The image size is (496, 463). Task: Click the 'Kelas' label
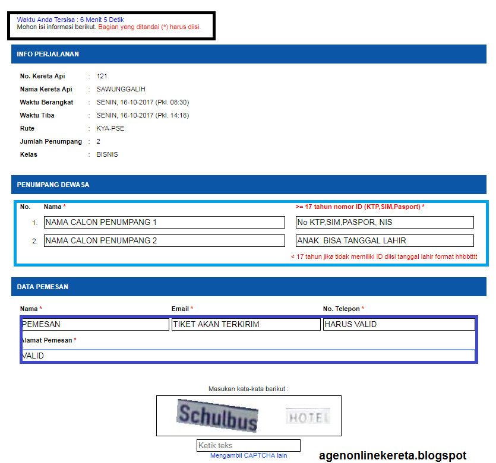point(29,154)
